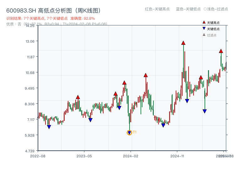Select the orange-circled T1 low-point marker

point(129,133)
